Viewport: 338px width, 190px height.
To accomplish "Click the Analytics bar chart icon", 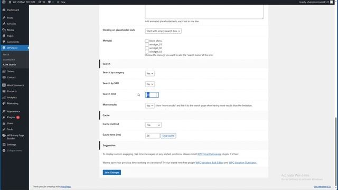I will tap(4, 97).
